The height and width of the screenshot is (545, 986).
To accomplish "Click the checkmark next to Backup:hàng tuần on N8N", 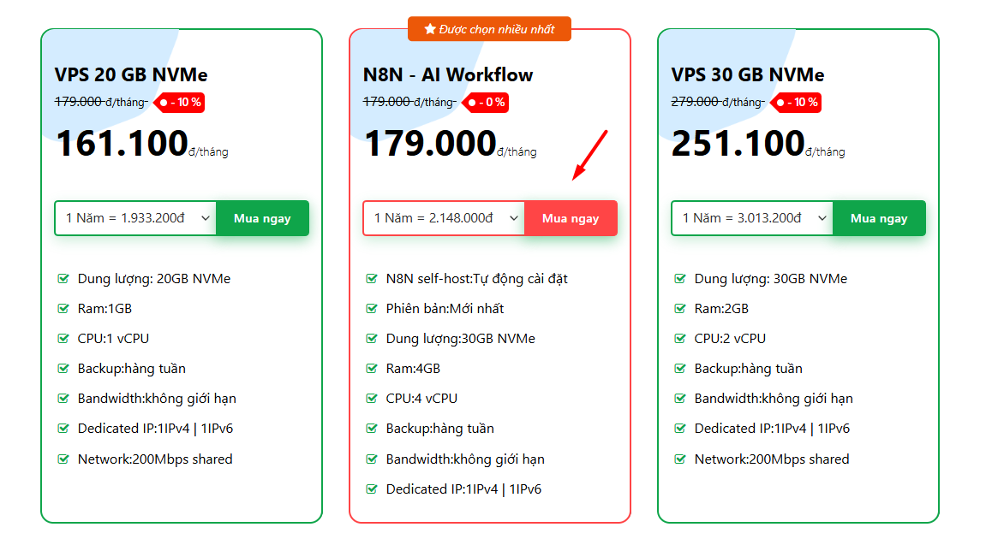I will 371,429.
